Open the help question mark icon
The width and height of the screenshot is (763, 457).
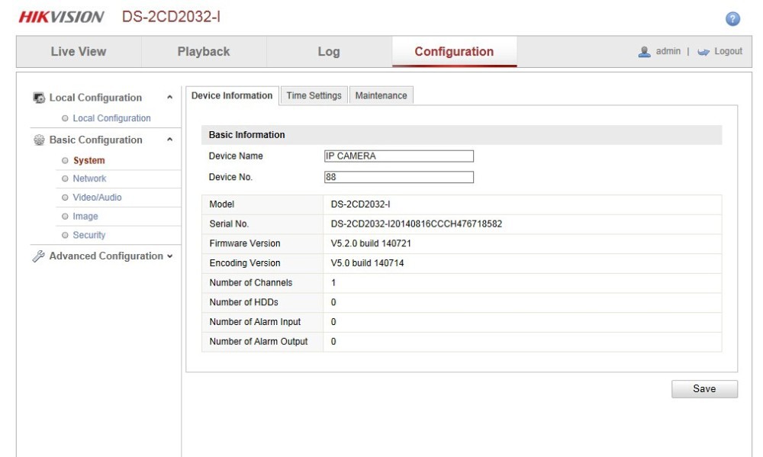click(732, 19)
